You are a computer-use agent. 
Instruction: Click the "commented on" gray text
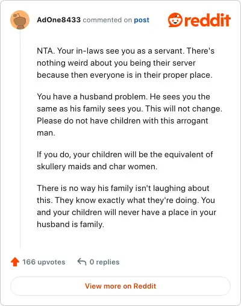[x=107, y=20]
